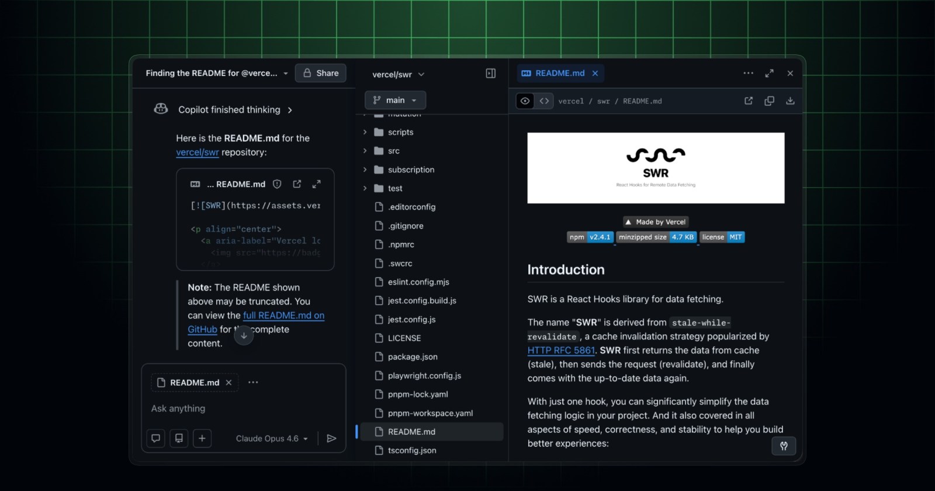Click the Introduction heading

[566, 269]
